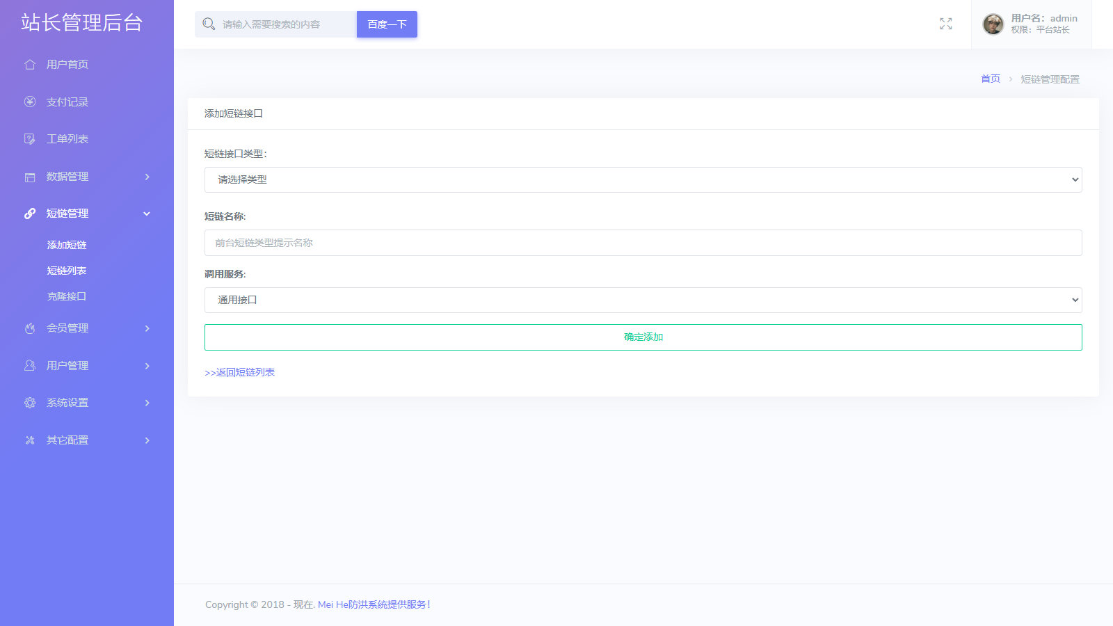Follow the >>返回短链列表 link
The width and height of the screenshot is (1113, 626).
coord(240,373)
